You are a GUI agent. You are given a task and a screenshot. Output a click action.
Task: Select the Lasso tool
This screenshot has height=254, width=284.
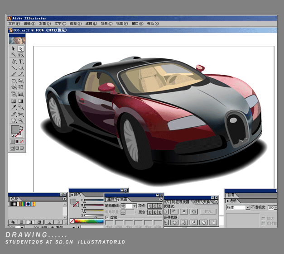(21, 54)
